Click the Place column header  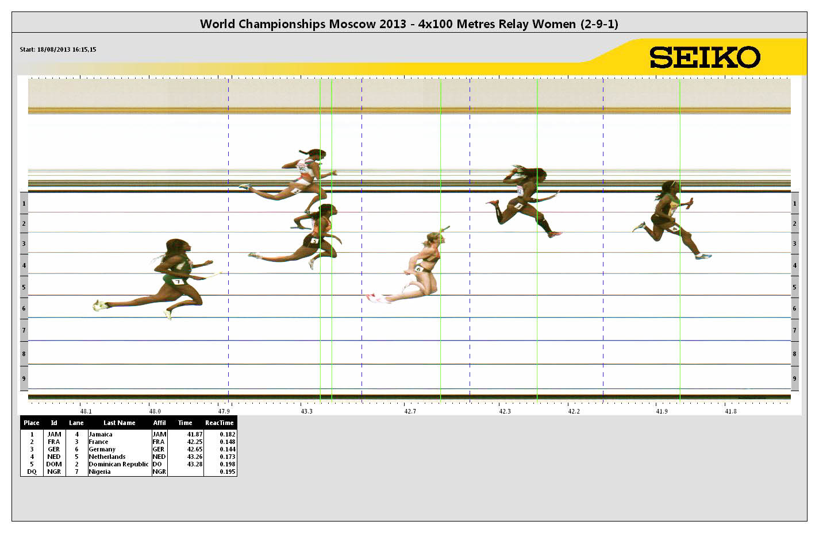[x=32, y=423]
